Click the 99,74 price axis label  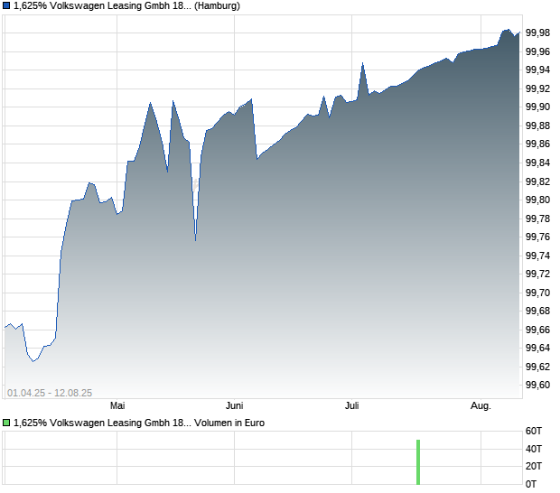(x=537, y=256)
